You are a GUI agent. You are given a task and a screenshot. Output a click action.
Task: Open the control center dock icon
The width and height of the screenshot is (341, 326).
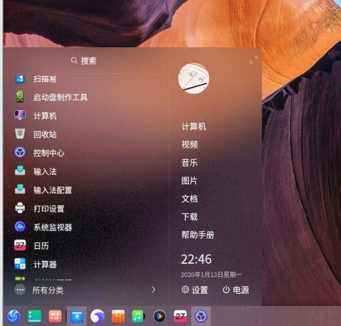tap(201, 316)
